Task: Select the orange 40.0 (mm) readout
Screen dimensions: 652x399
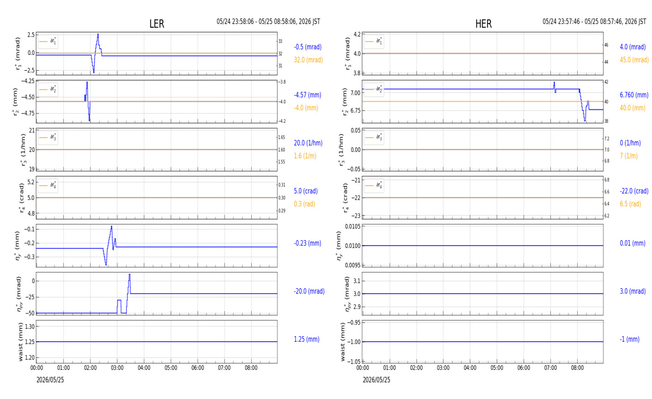Action: 633,108
